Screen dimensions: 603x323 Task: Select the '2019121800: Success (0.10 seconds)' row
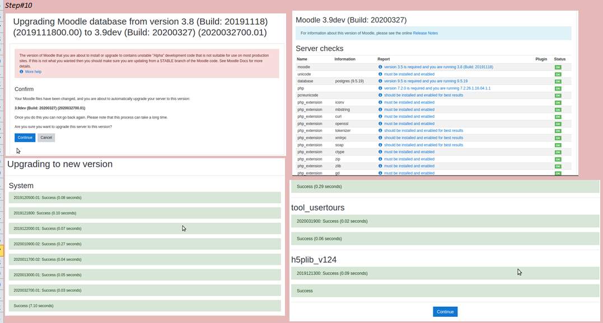click(144, 213)
